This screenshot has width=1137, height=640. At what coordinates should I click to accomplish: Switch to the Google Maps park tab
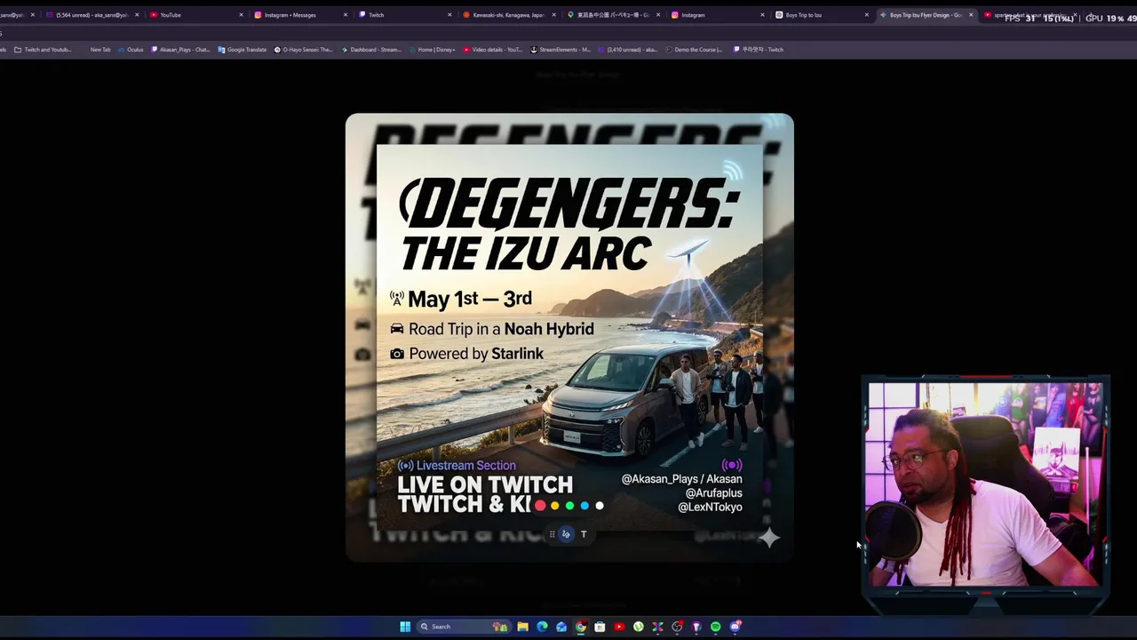[x=612, y=15]
